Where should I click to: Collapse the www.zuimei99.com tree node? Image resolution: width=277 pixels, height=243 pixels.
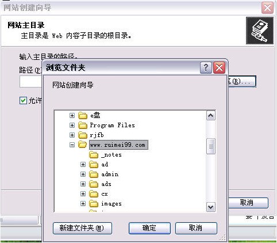(72, 145)
